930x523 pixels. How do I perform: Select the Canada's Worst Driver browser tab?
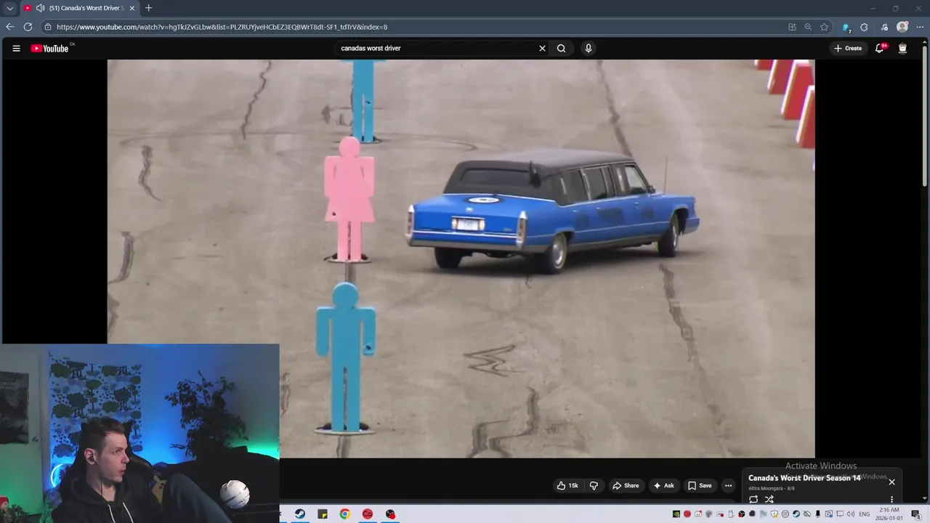tap(78, 8)
